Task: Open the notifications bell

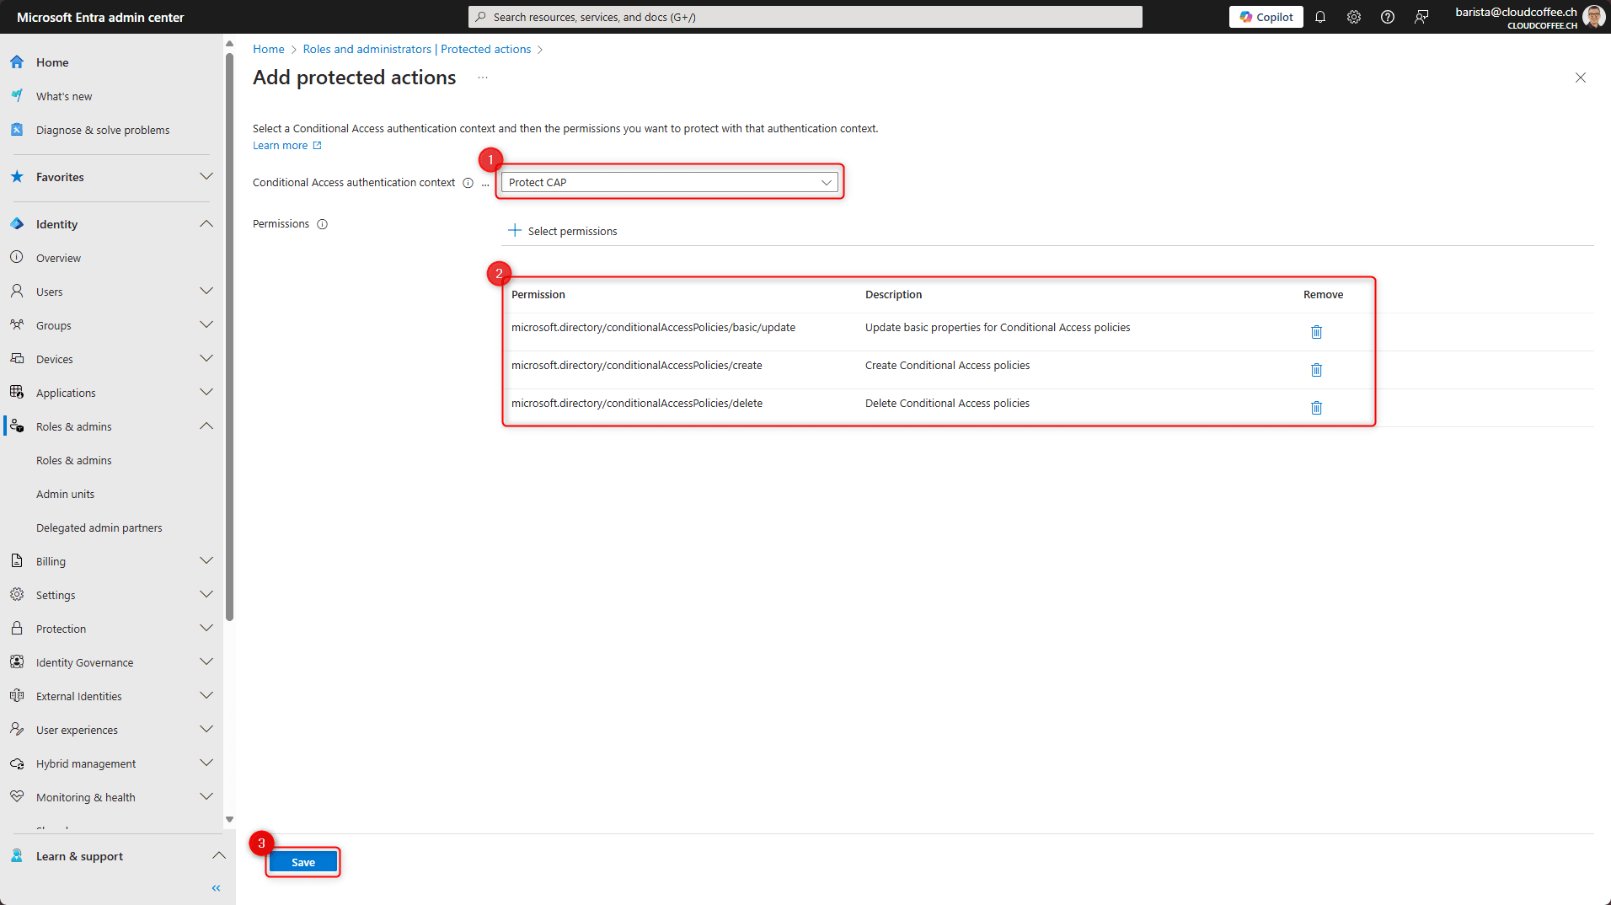Action: pyautogui.click(x=1320, y=16)
